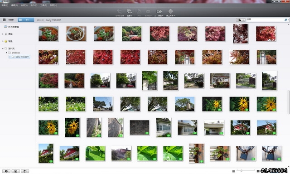This screenshot has height=174, width=290.
Task: Open the second menu in menu bar
Action: point(14,5)
